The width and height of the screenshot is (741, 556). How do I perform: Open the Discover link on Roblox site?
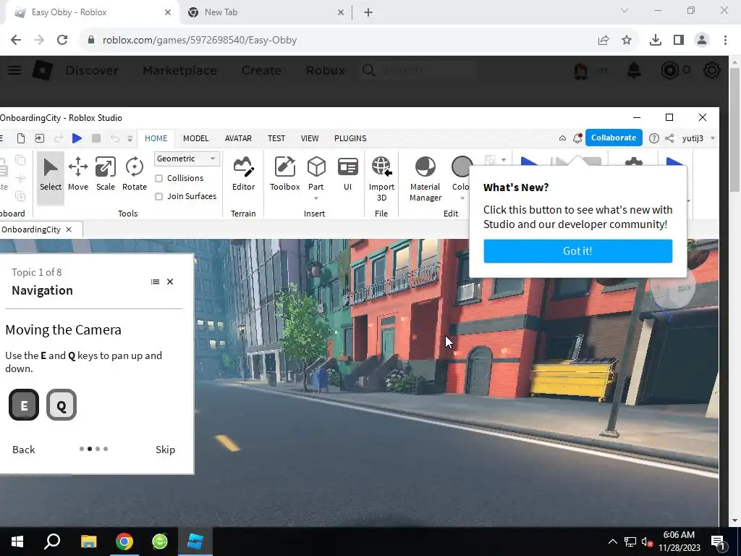[x=92, y=70]
